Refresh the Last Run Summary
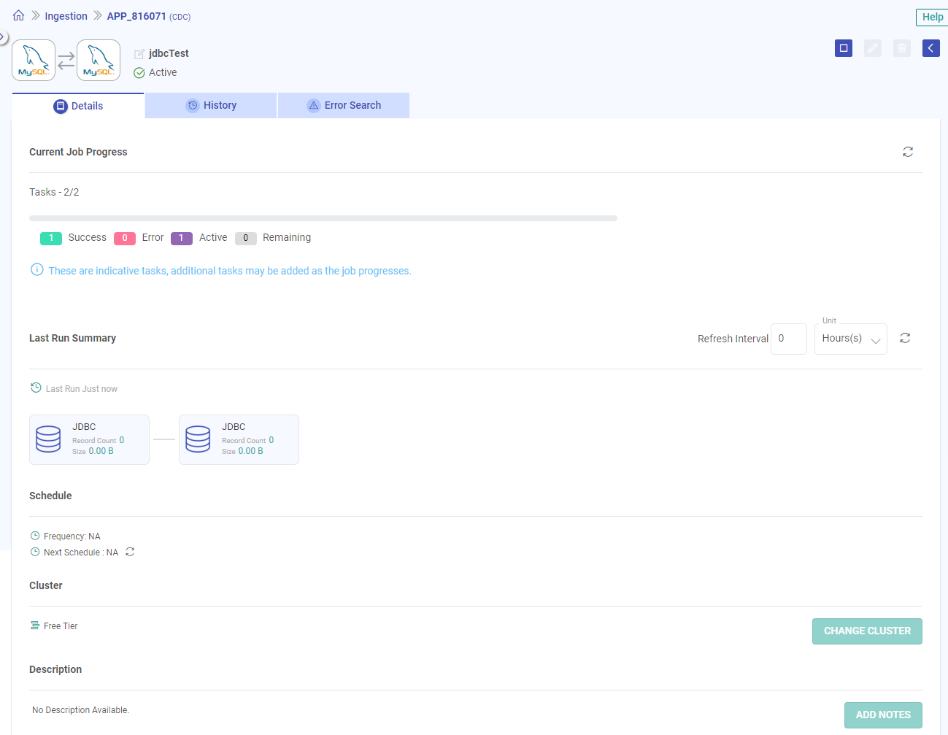 pos(904,338)
